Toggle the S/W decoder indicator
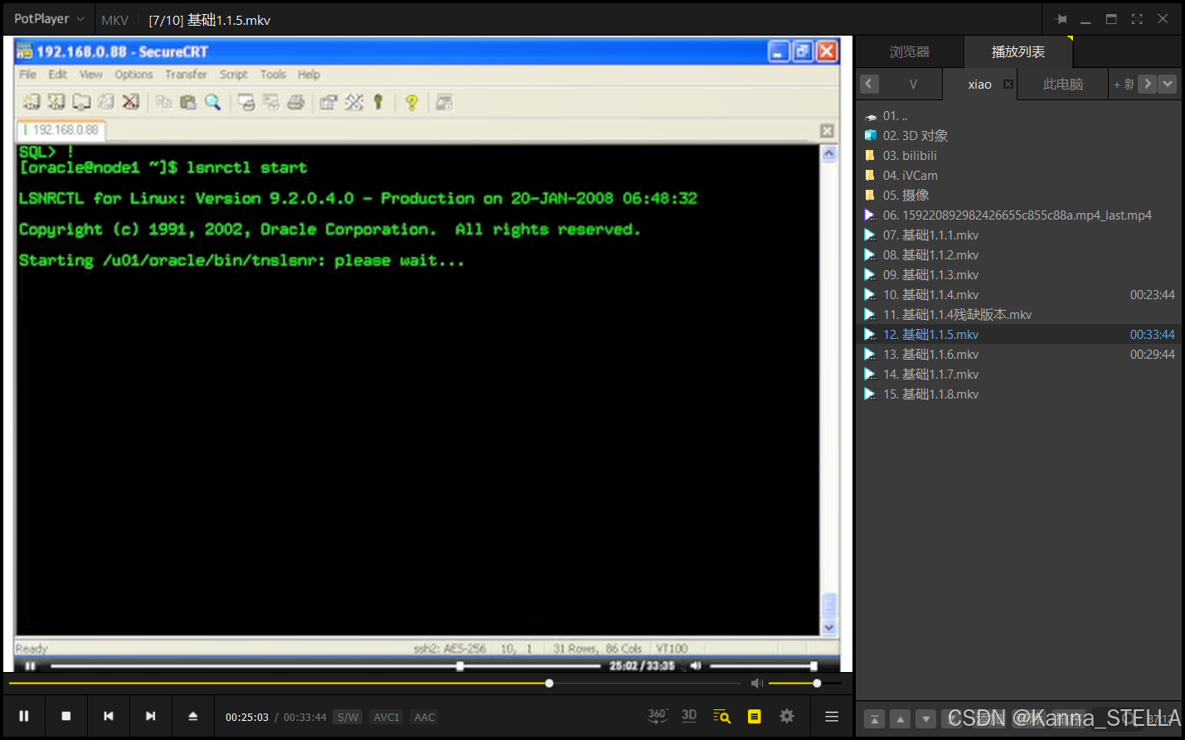 coord(348,717)
